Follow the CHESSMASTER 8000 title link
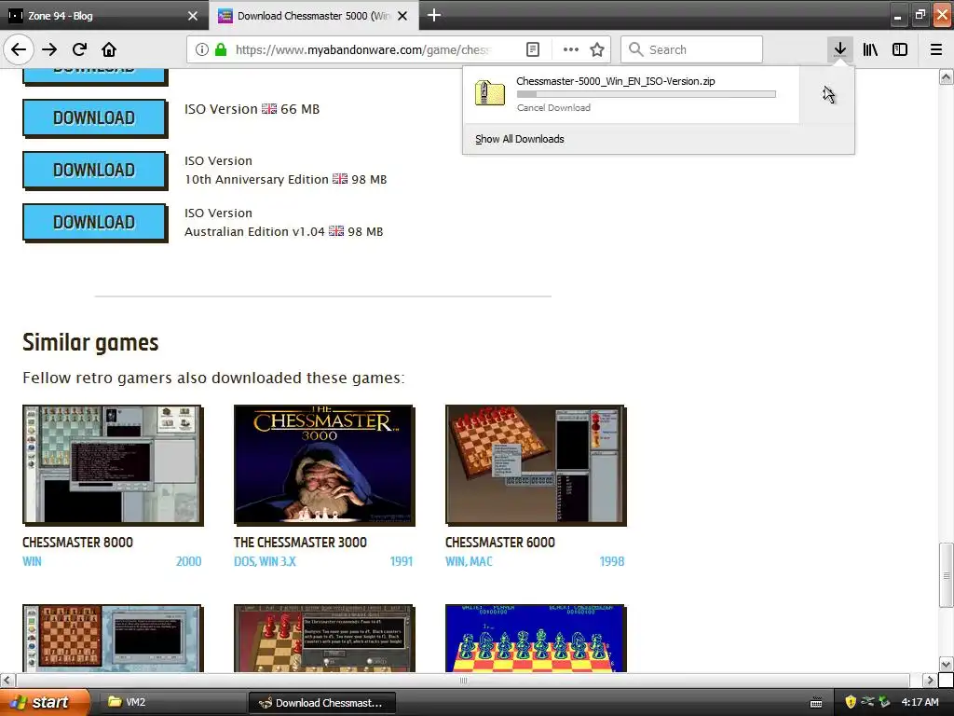The height and width of the screenshot is (716, 954). (77, 542)
